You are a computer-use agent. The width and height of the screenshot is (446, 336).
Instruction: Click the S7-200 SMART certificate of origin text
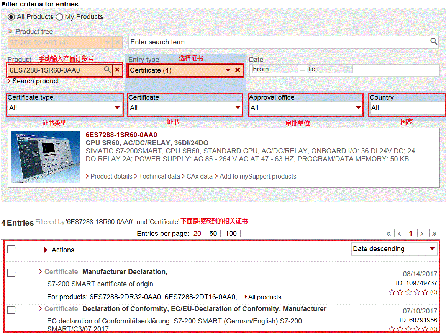point(100,284)
